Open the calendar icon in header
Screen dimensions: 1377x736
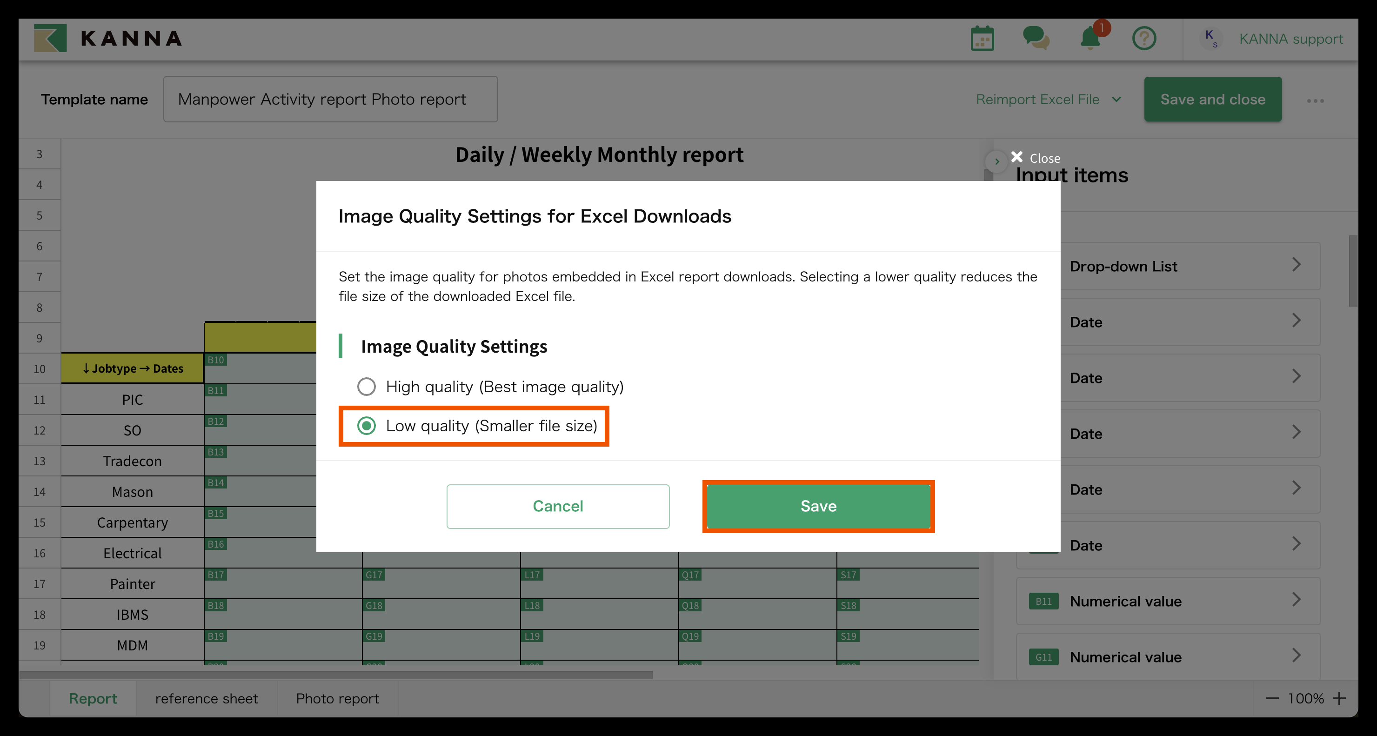982,39
